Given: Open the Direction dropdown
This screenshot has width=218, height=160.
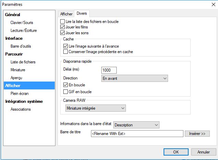Looking at the screenshot, I should click(x=134, y=78).
